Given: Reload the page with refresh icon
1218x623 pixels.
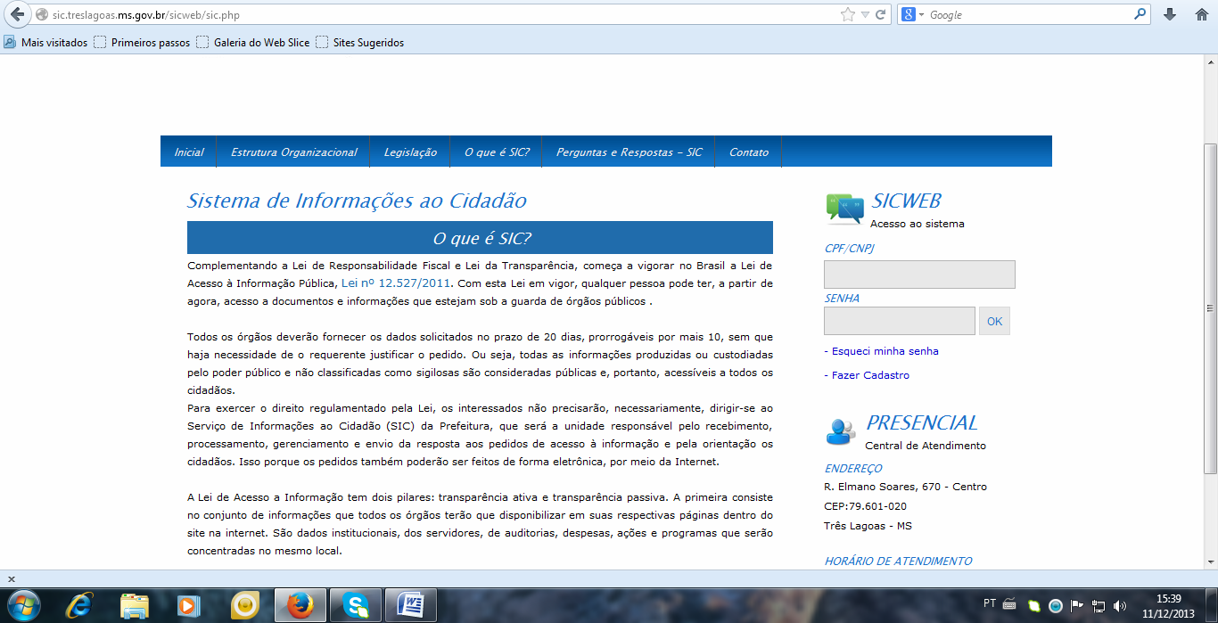Looking at the screenshot, I should [881, 14].
